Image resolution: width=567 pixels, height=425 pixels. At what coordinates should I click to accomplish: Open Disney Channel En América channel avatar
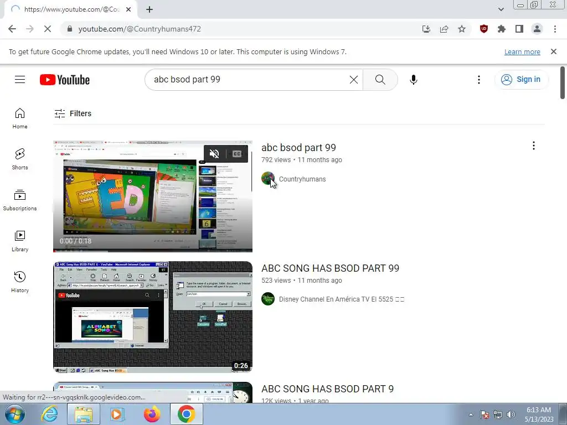click(x=268, y=299)
